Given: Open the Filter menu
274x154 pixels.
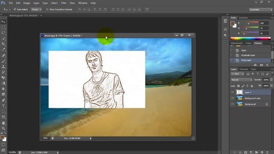Looking at the screenshot, I should (64, 3).
